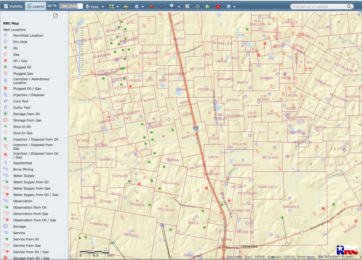362x260 pixels.
Task: Click the full extent toolbar icon
Action: [187, 6]
